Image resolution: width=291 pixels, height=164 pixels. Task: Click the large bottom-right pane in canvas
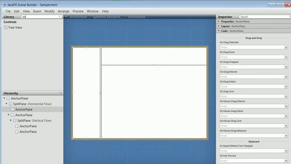click(x=154, y=102)
